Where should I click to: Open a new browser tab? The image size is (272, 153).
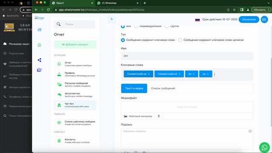point(144,3)
